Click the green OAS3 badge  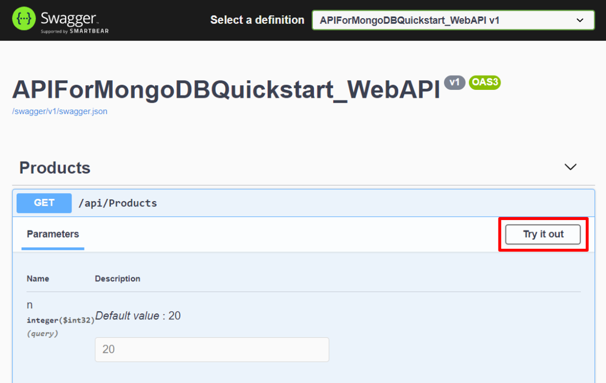(484, 82)
